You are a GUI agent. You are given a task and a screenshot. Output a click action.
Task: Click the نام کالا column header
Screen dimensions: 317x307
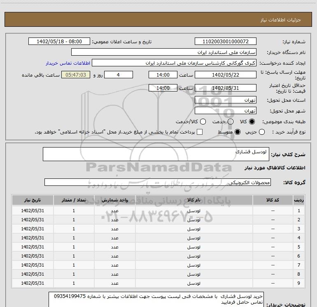click(x=194, y=200)
